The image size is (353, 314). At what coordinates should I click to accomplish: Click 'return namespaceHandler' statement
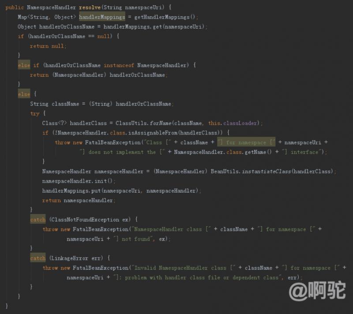[78, 200]
